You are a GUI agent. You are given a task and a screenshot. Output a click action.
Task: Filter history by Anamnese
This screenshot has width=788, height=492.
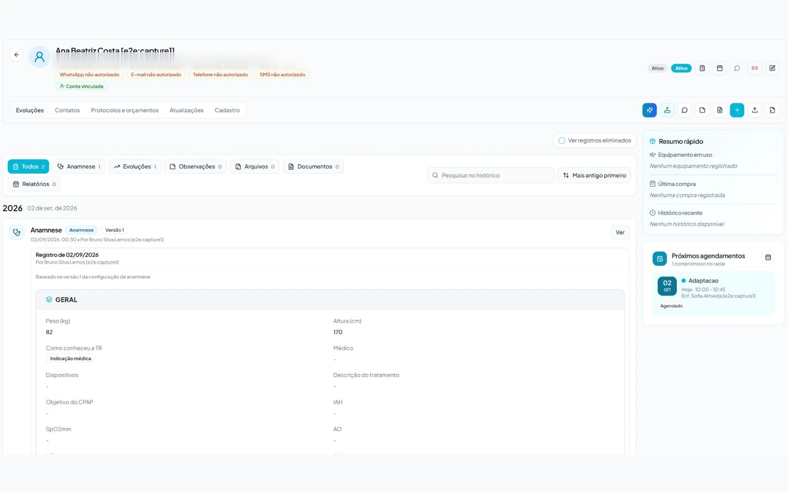point(79,167)
